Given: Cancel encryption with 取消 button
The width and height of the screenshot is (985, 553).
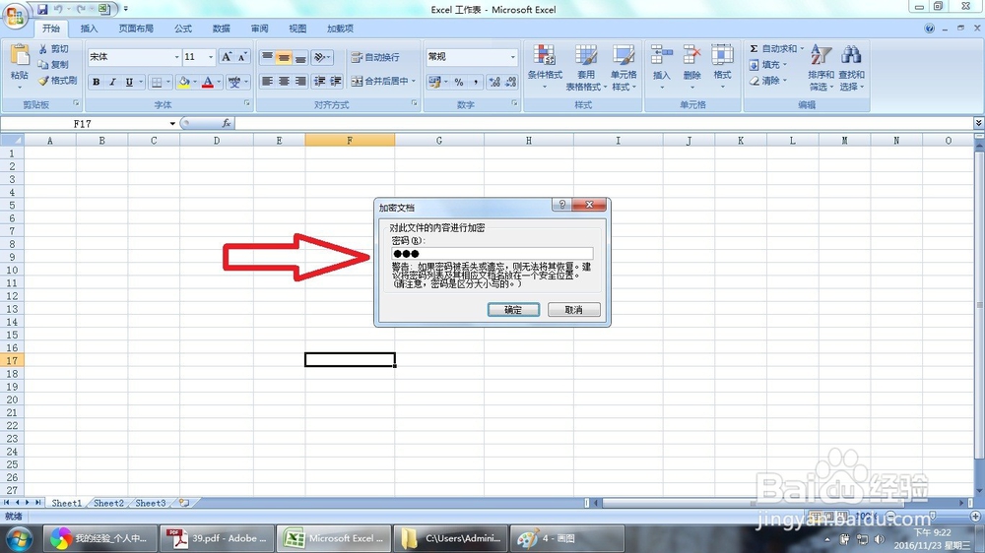Looking at the screenshot, I should tap(573, 309).
